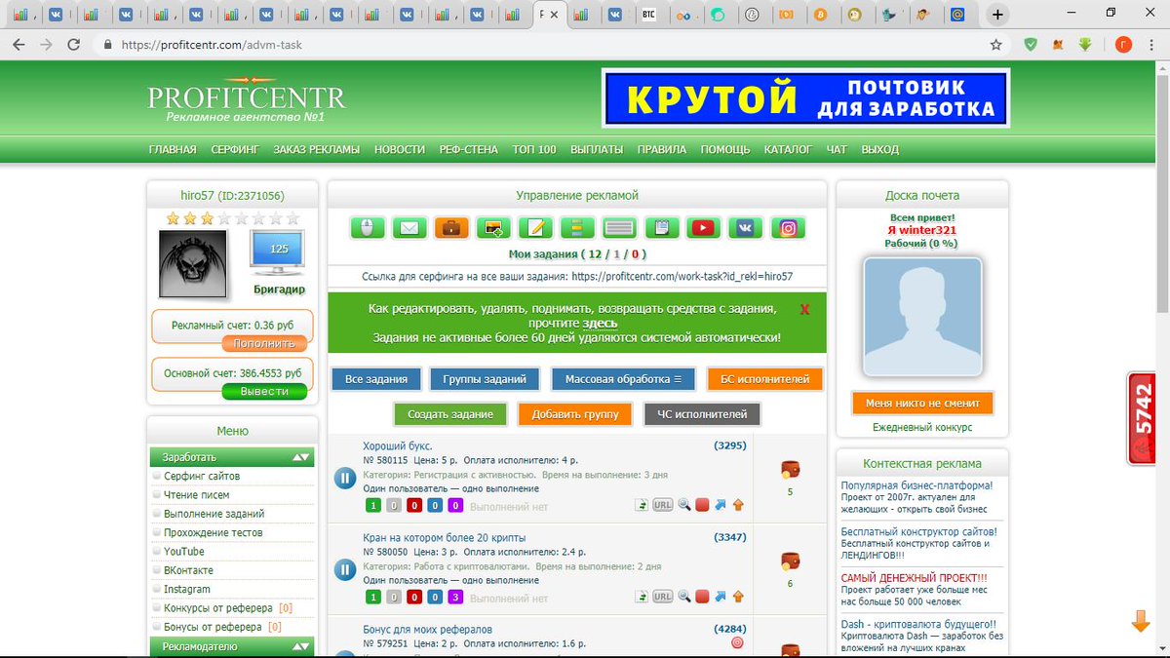Screen dimensions: 1170x658
Task: Click URL icon of task 580050
Action: (663, 597)
